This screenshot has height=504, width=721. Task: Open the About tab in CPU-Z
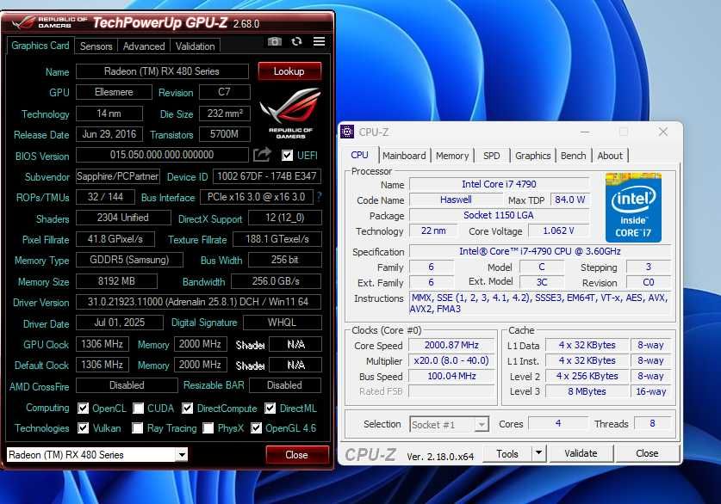pyautogui.click(x=610, y=156)
